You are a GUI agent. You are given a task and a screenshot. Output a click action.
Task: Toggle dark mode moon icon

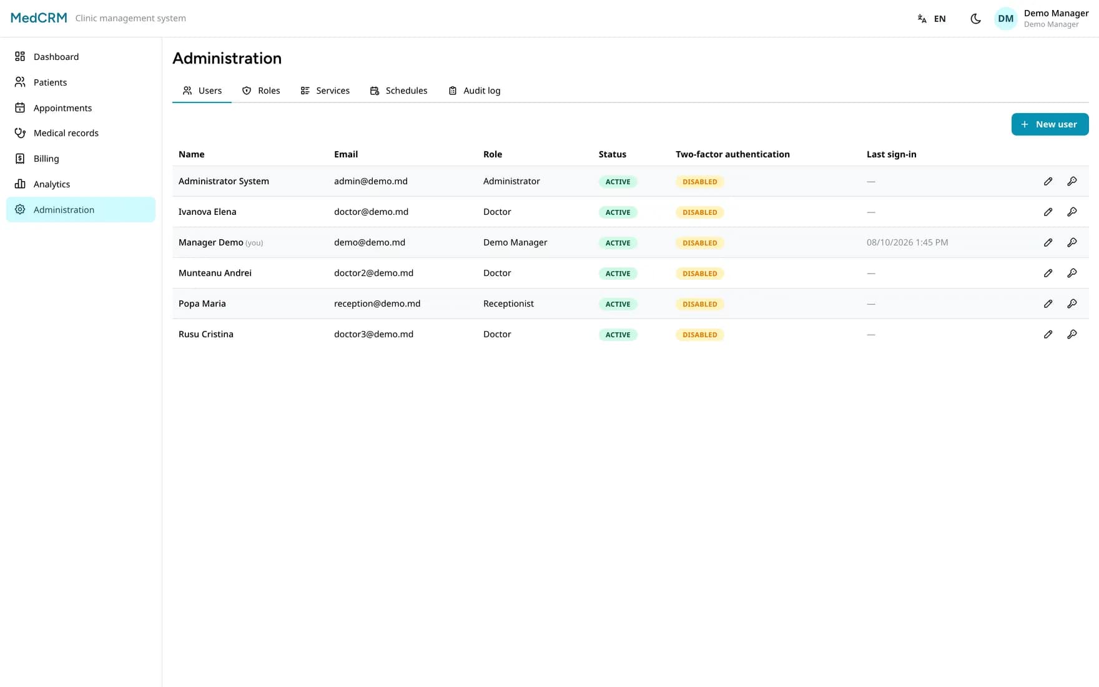[x=975, y=19]
